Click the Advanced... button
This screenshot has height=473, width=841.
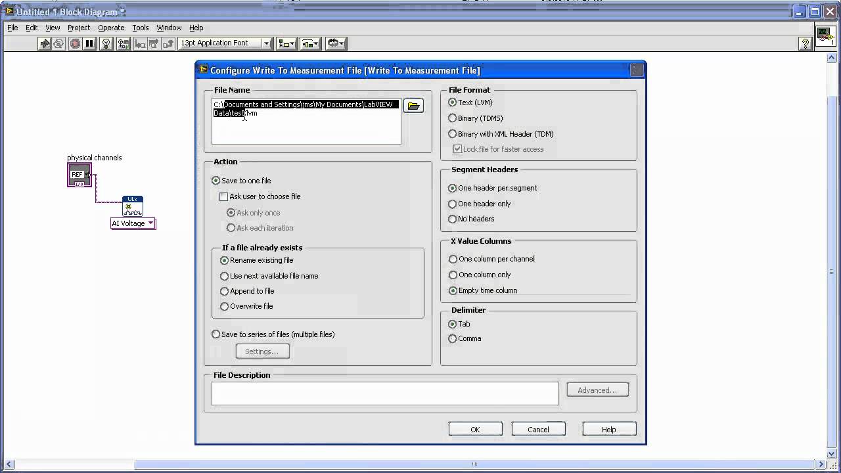coord(597,390)
